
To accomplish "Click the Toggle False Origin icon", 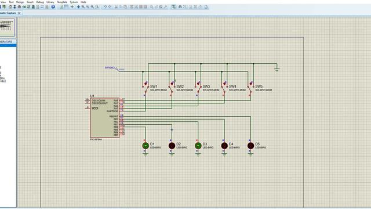I will tap(72, 7).
